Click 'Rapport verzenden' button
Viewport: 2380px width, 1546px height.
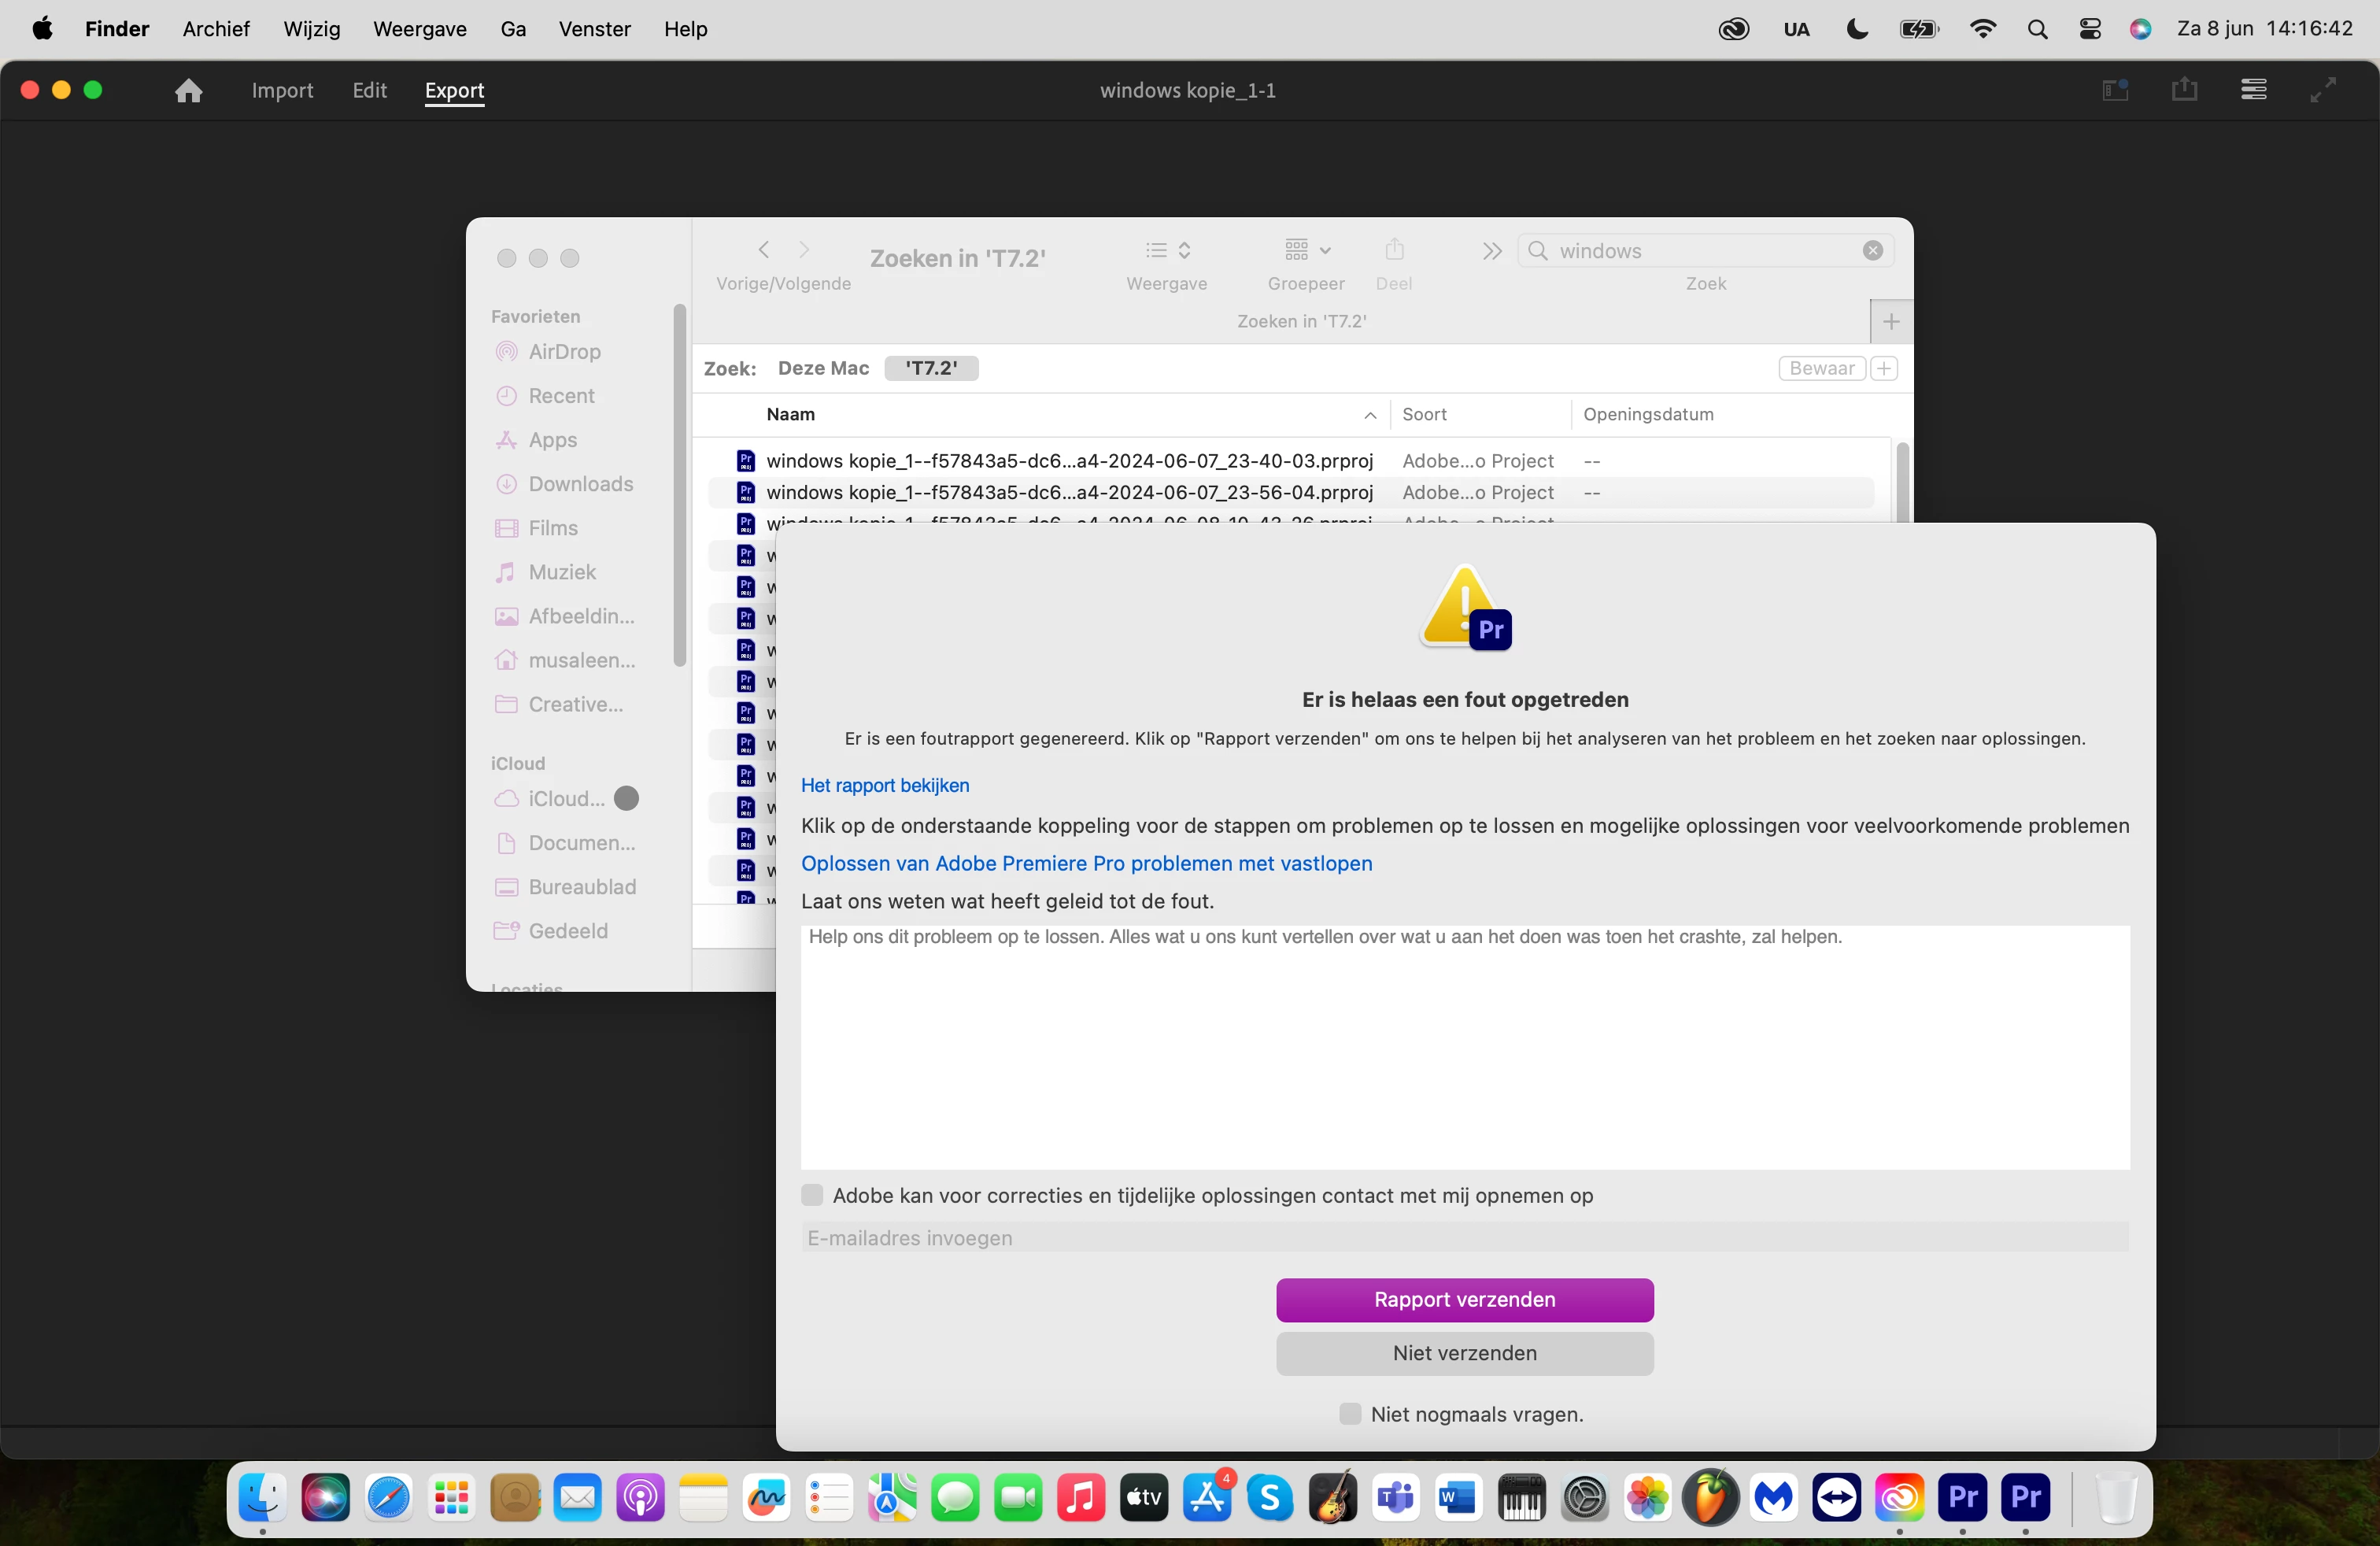(1464, 1299)
